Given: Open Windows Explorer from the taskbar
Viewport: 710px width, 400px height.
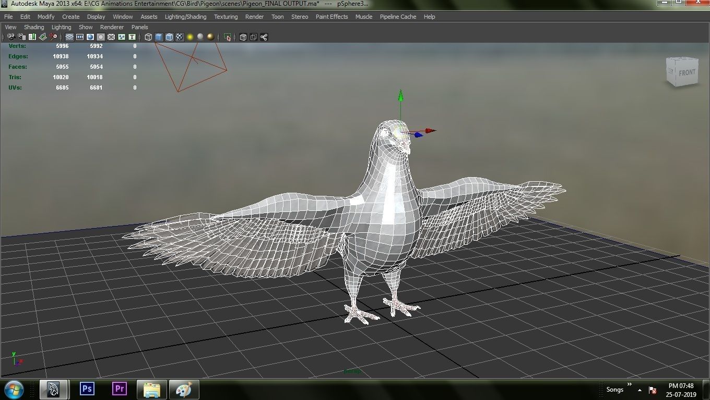Looking at the screenshot, I should pos(152,390).
